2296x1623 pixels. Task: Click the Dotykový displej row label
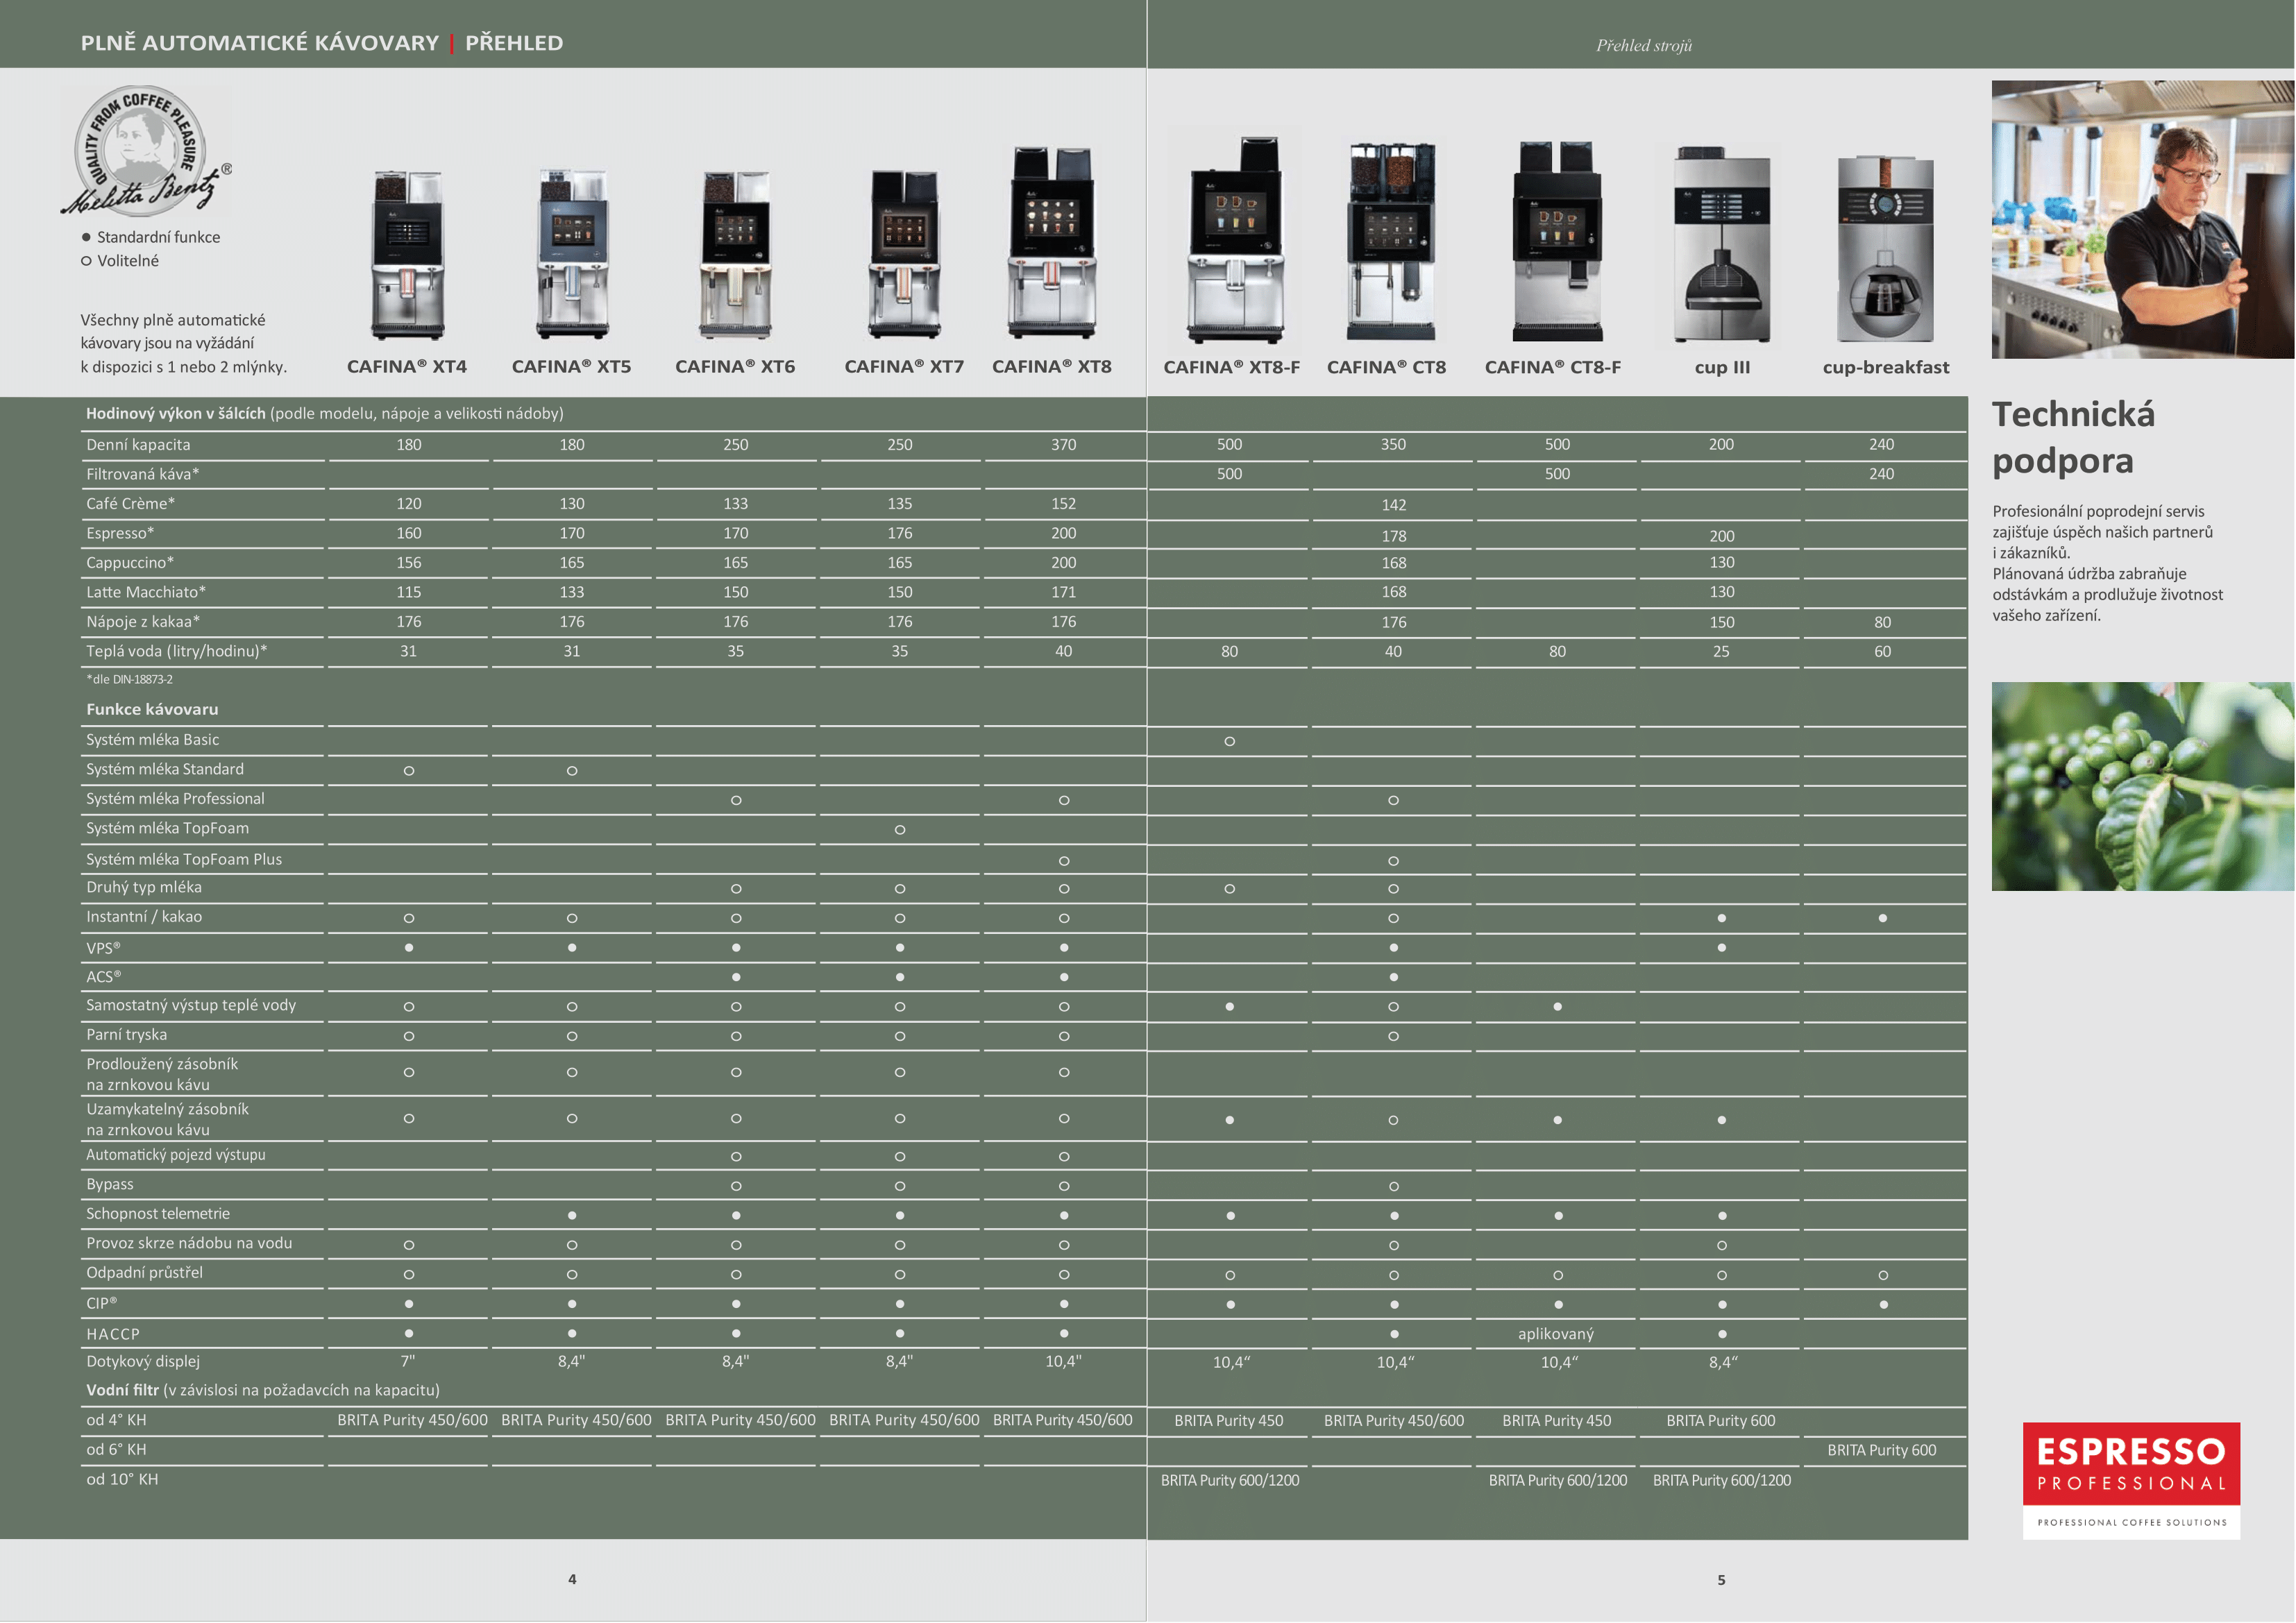[143, 1362]
